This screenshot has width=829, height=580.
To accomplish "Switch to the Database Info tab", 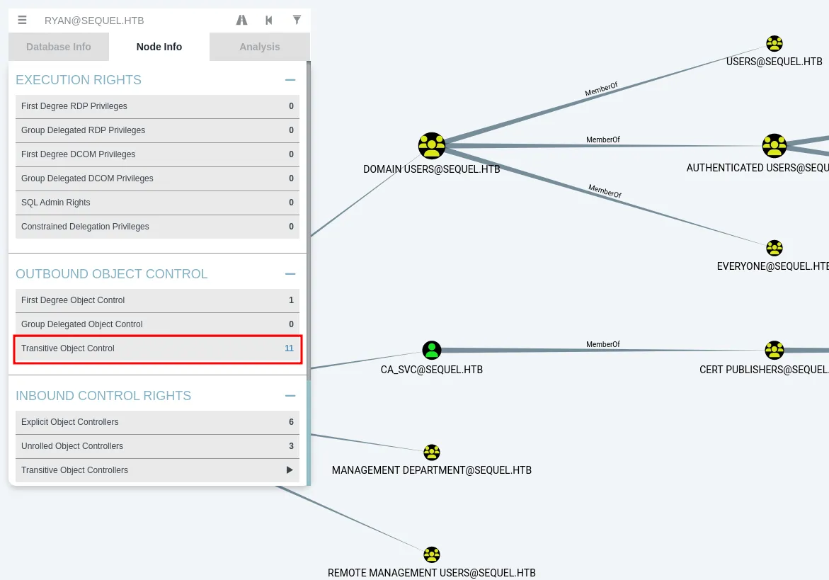I will (59, 46).
